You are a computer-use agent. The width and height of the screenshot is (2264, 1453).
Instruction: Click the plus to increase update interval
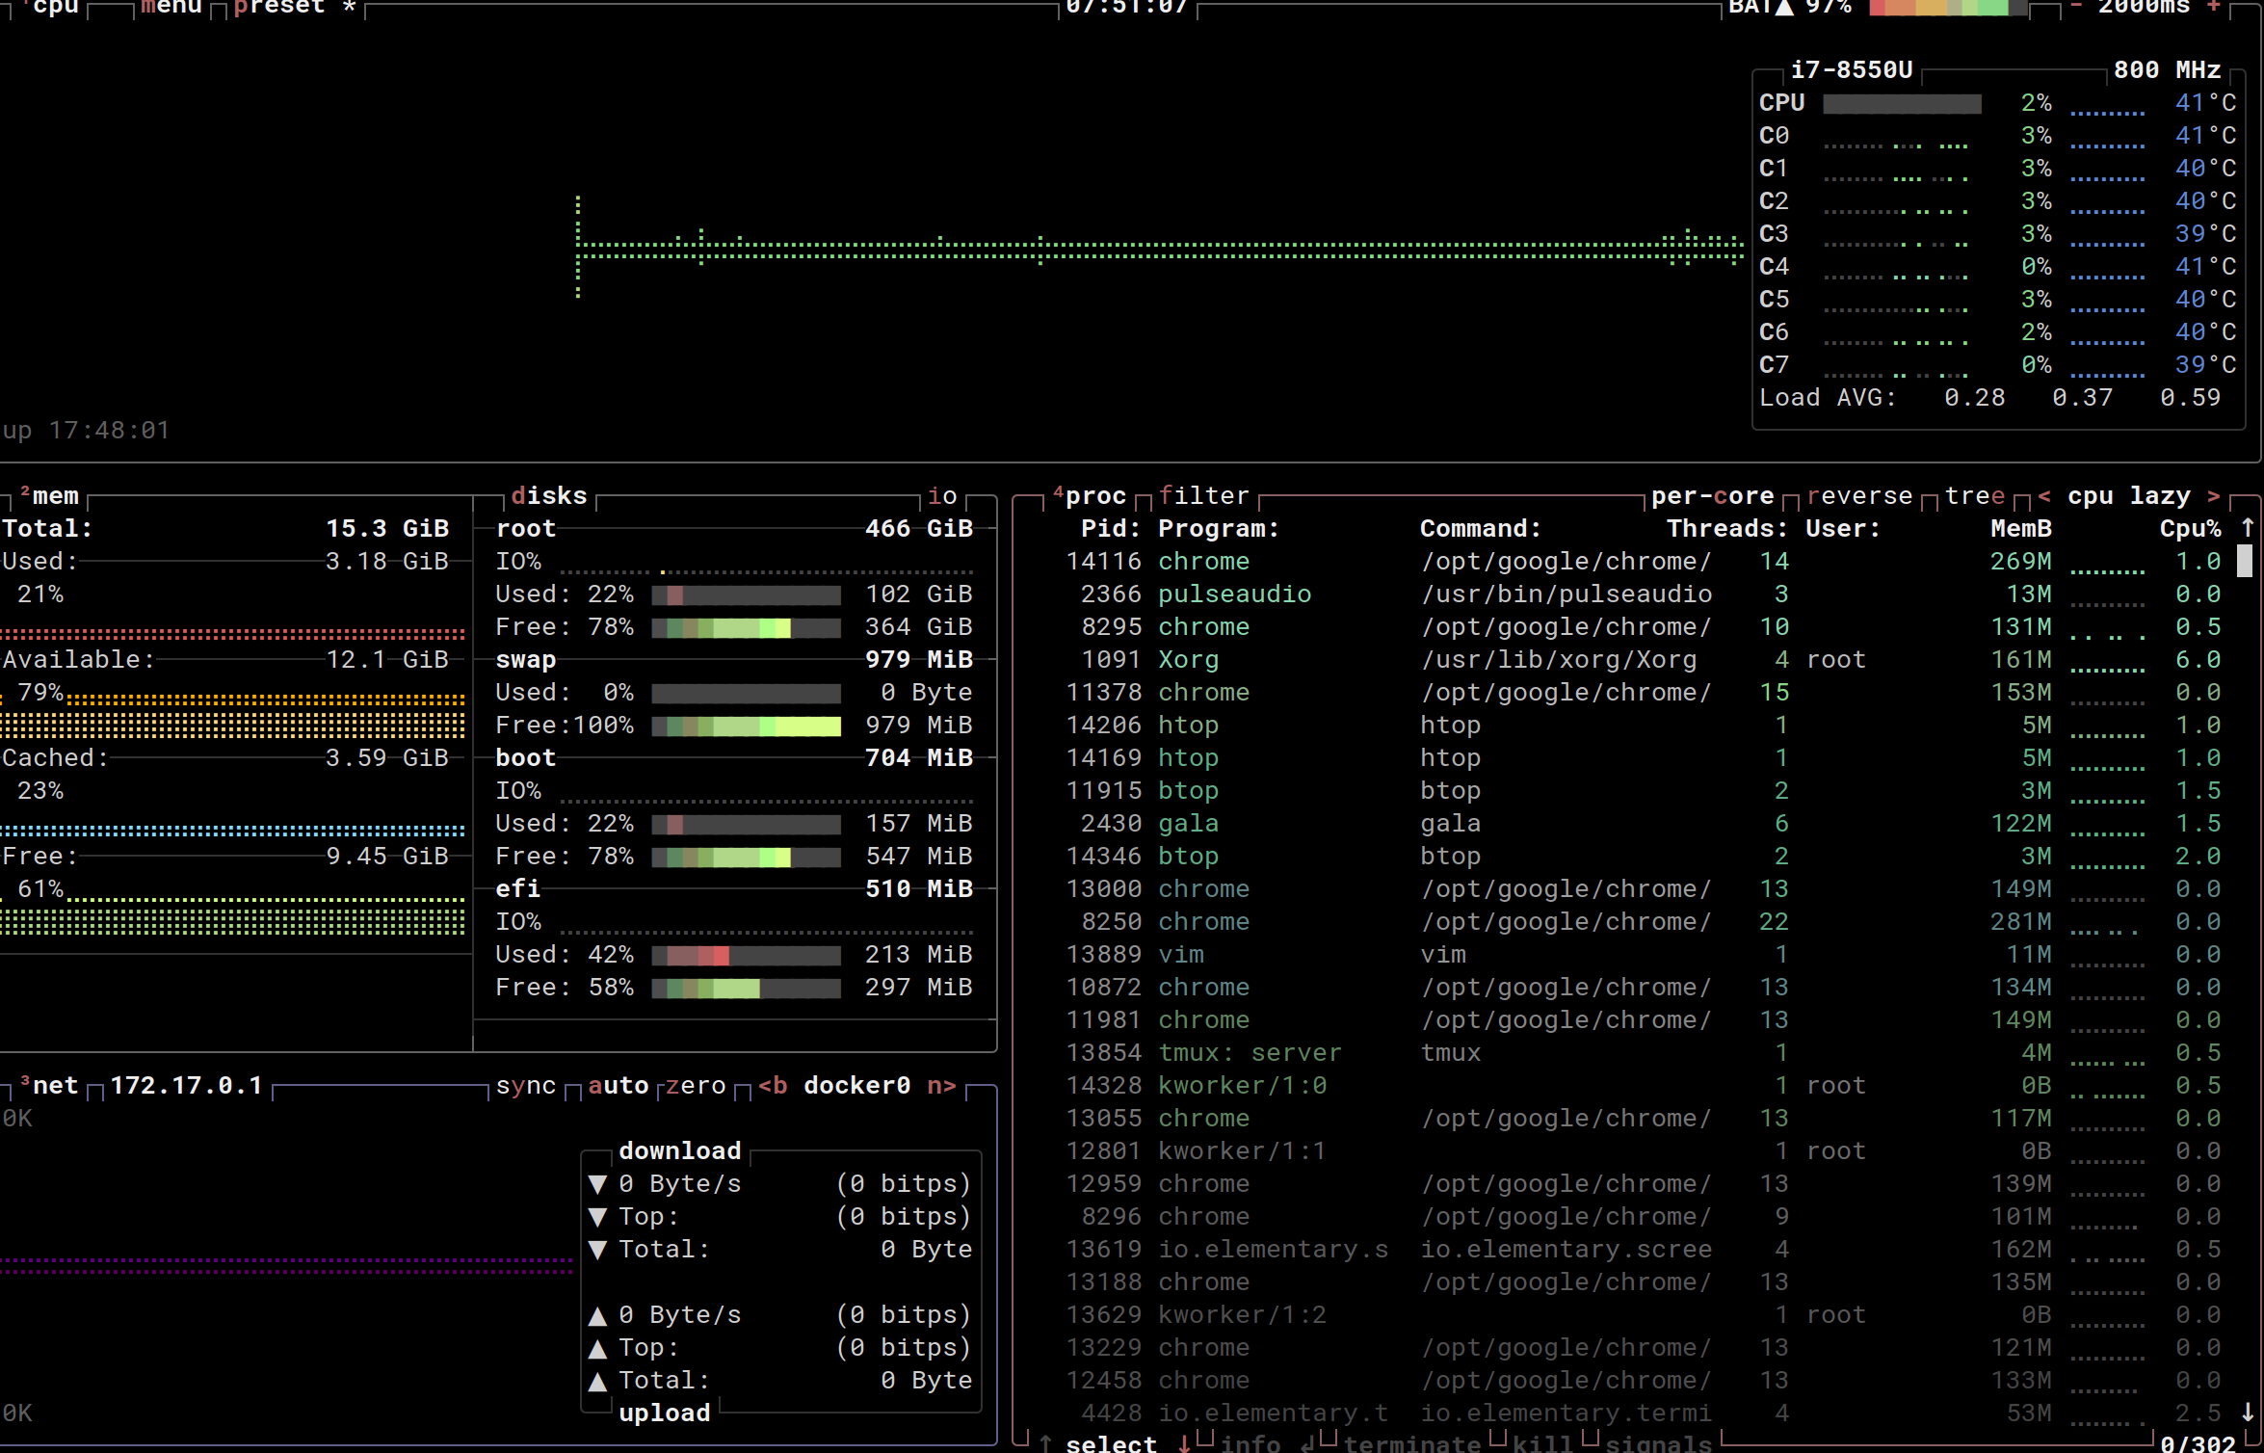2214,6
